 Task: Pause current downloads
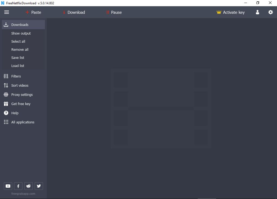click(114, 12)
